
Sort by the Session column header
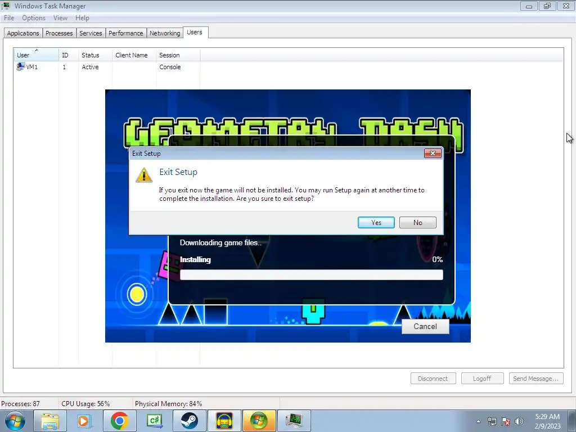pos(178,55)
